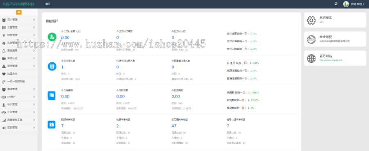Click the globe icon on 官方网站 card
This screenshot has width=369, height=151.
point(311,58)
